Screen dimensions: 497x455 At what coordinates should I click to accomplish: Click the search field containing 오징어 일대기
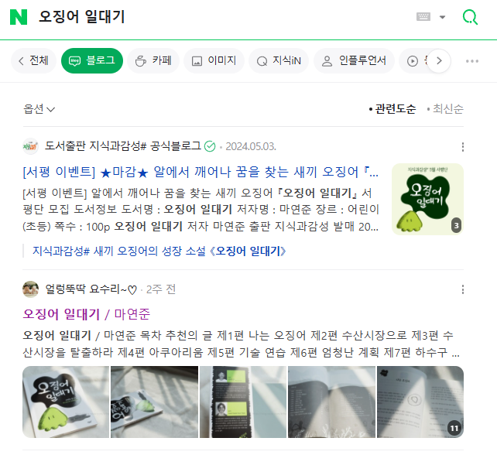coord(222,17)
